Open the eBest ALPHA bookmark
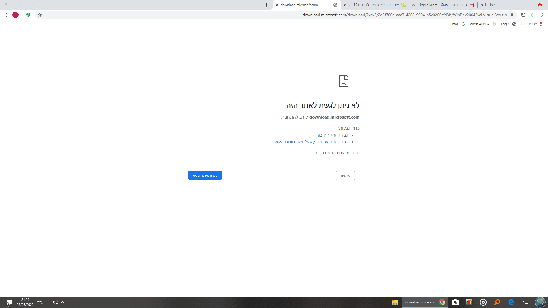Screen dimensions: 548x308 (480, 24)
